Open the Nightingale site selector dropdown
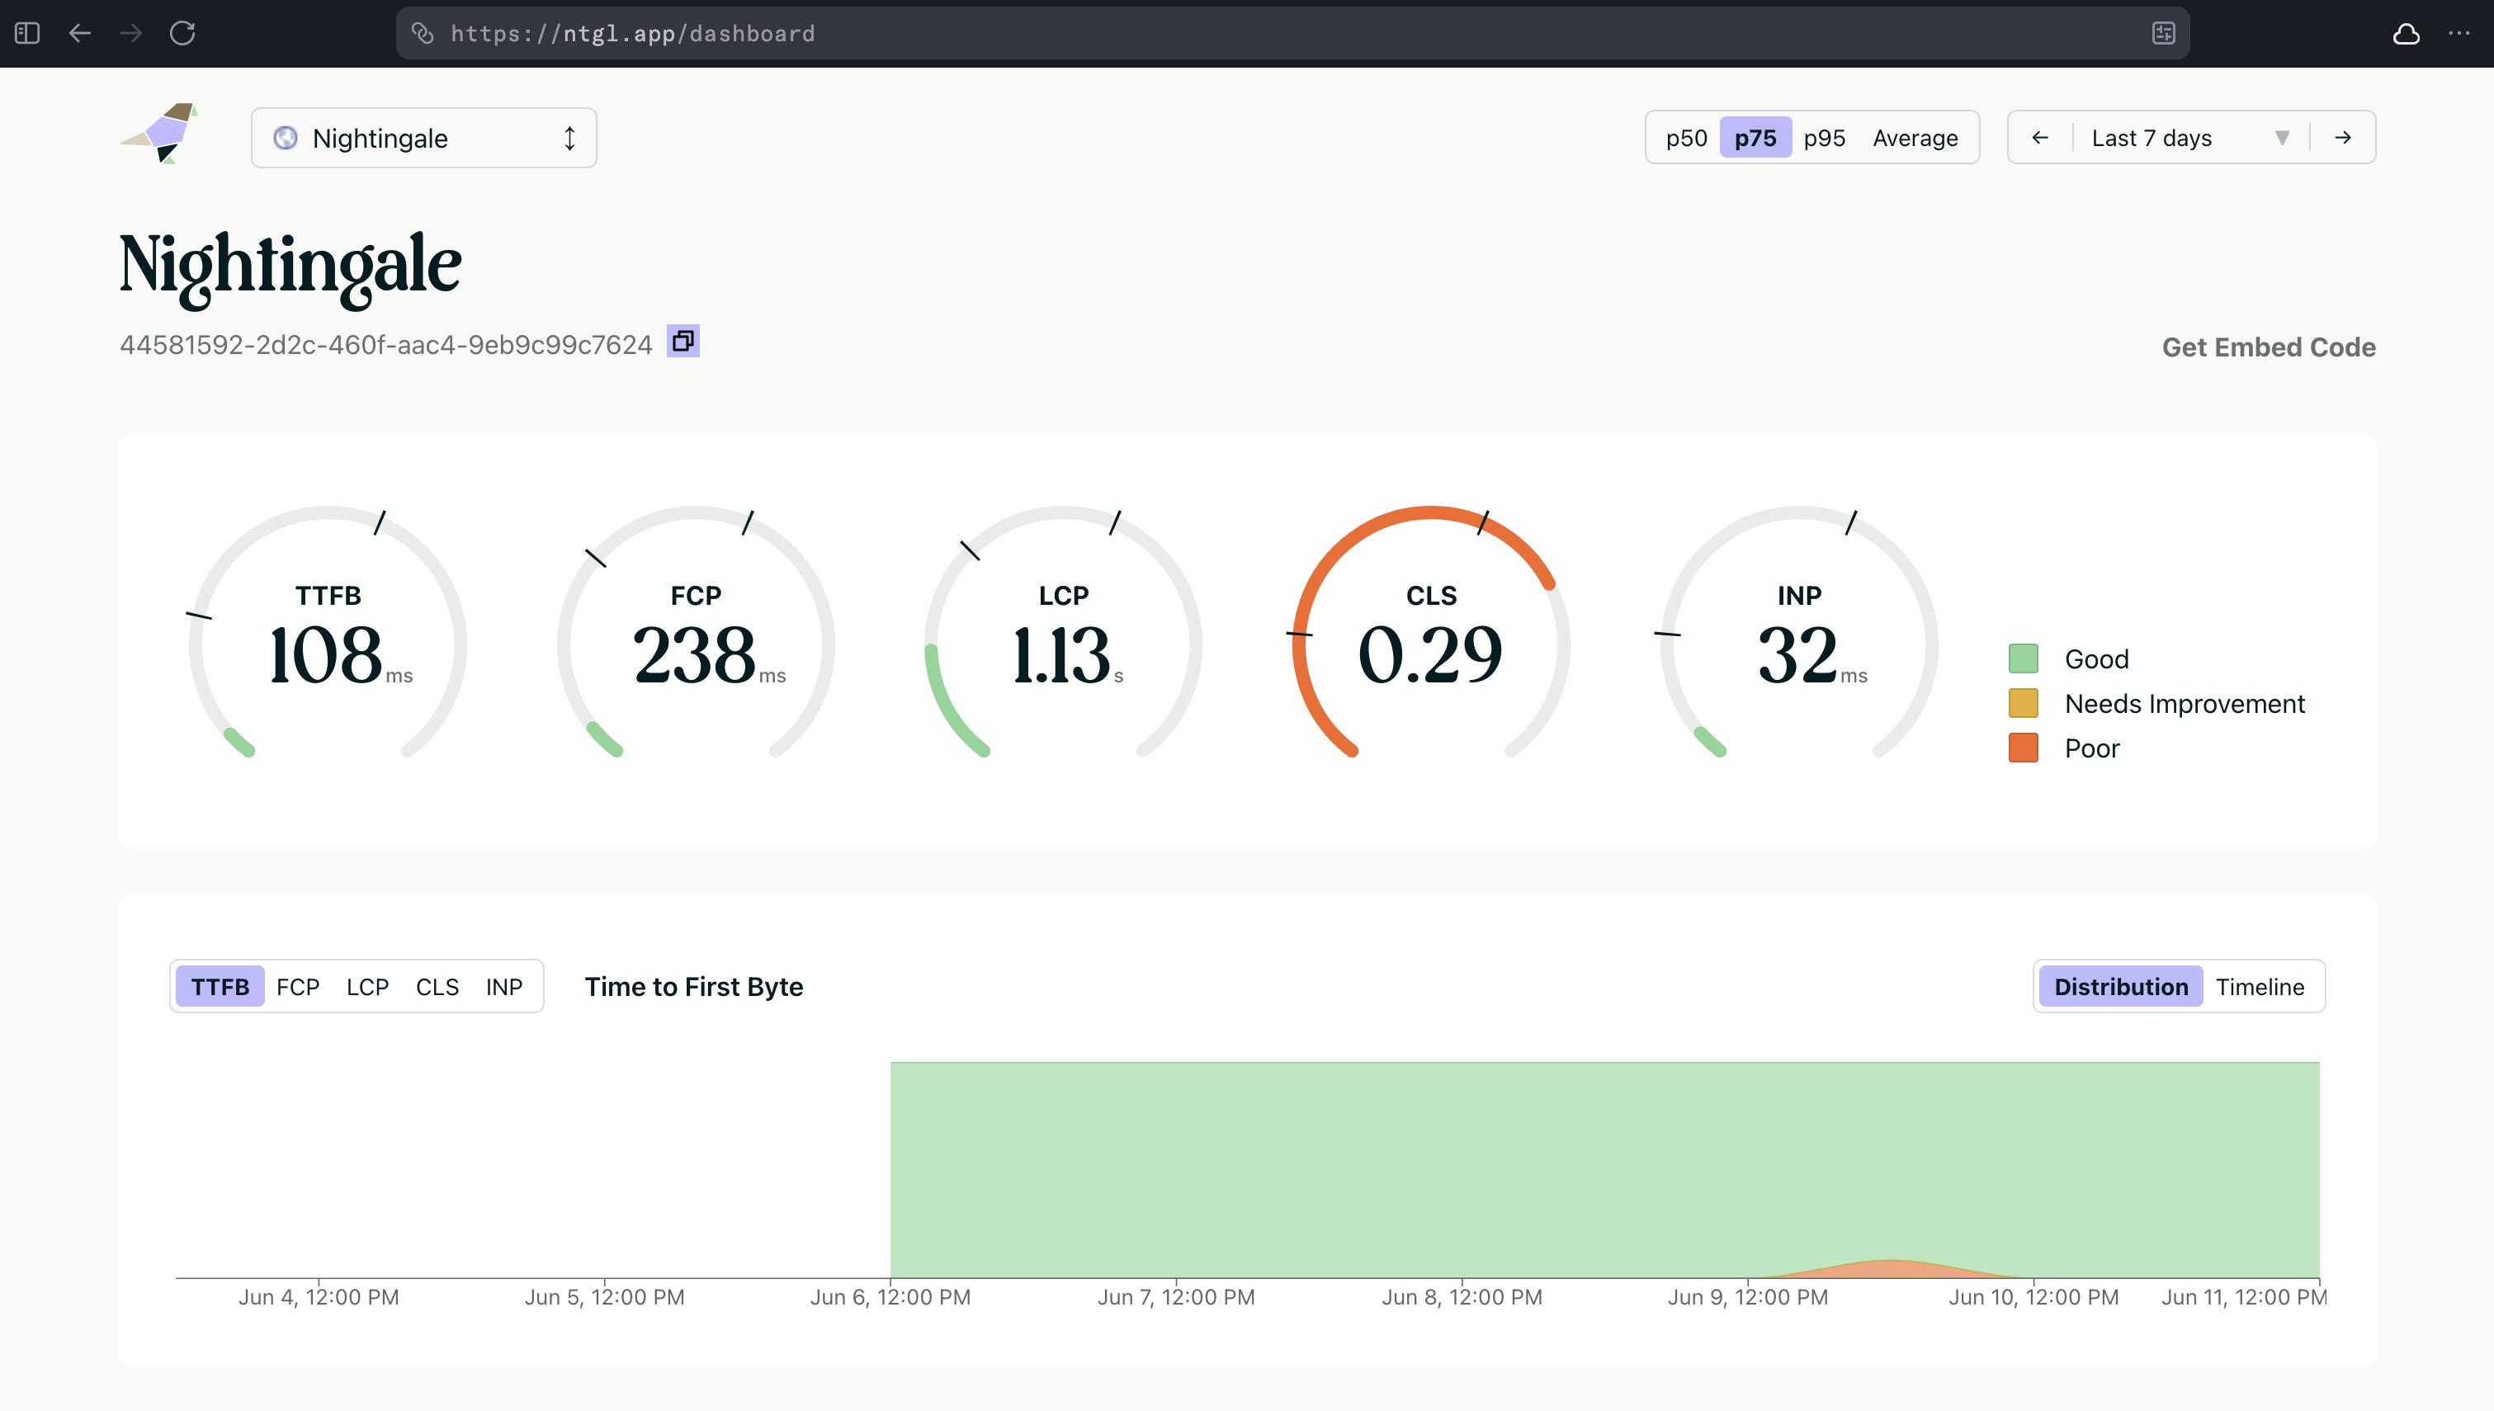Viewport: 2494px width, 1411px height. point(423,138)
